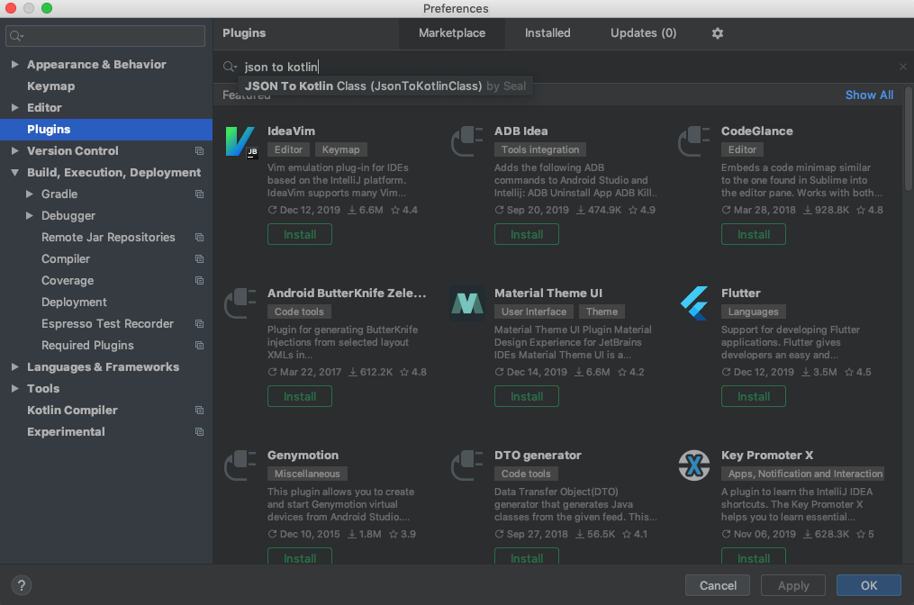The image size is (914, 605).
Task: Click the CodeGlance plugin icon
Action: [693, 141]
